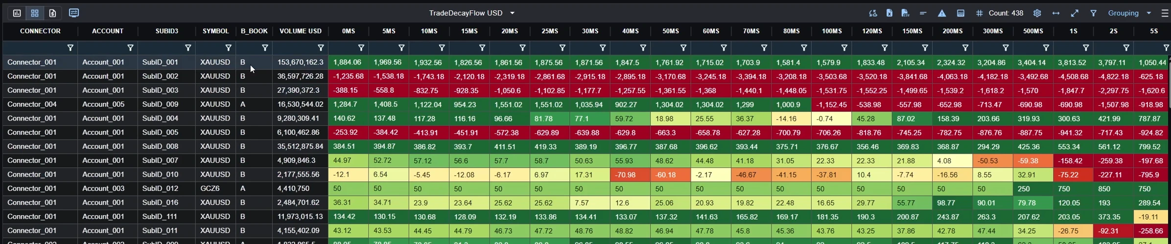The height and width of the screenshot is (244, 1171).
Task: Sort by the 2S column header
Action: point(1113,31)
